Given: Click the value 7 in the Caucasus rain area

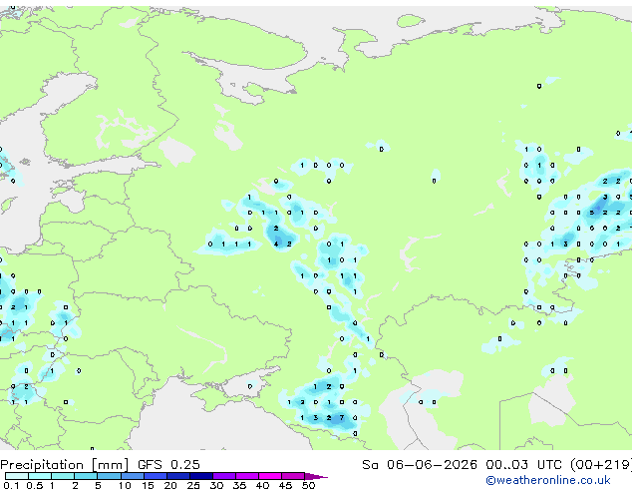Looking at the screenshot, I should tap(342, 417).
